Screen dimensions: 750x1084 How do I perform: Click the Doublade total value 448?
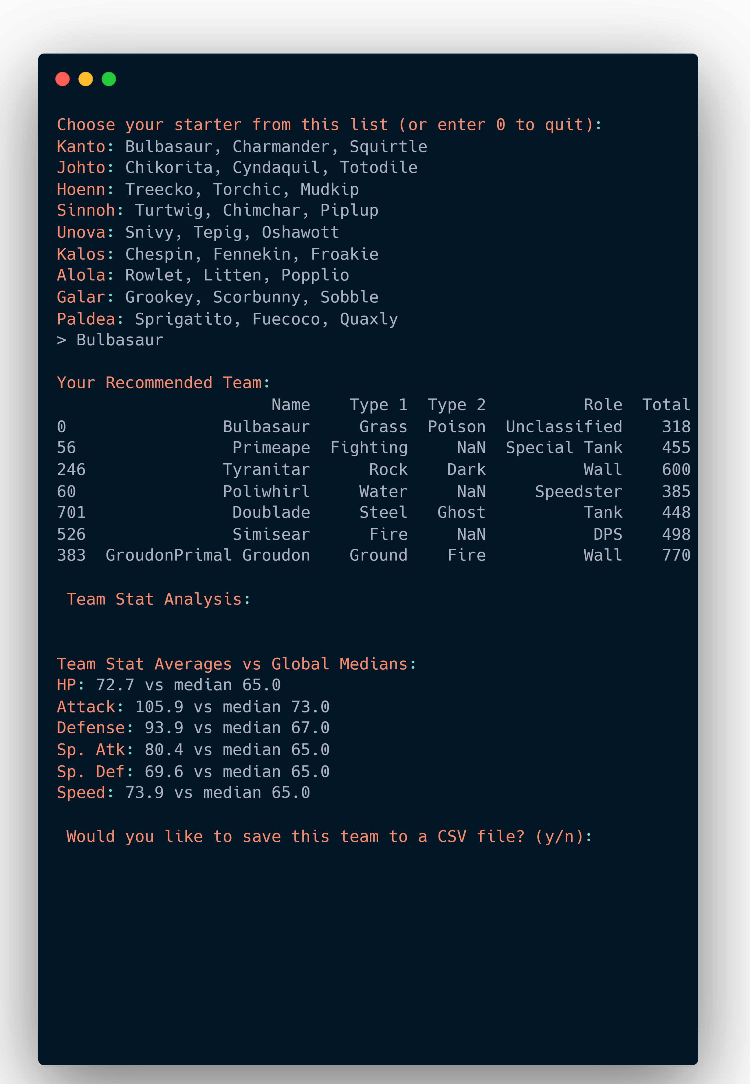coord(676,512)
